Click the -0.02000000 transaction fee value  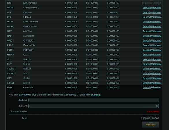153,112
